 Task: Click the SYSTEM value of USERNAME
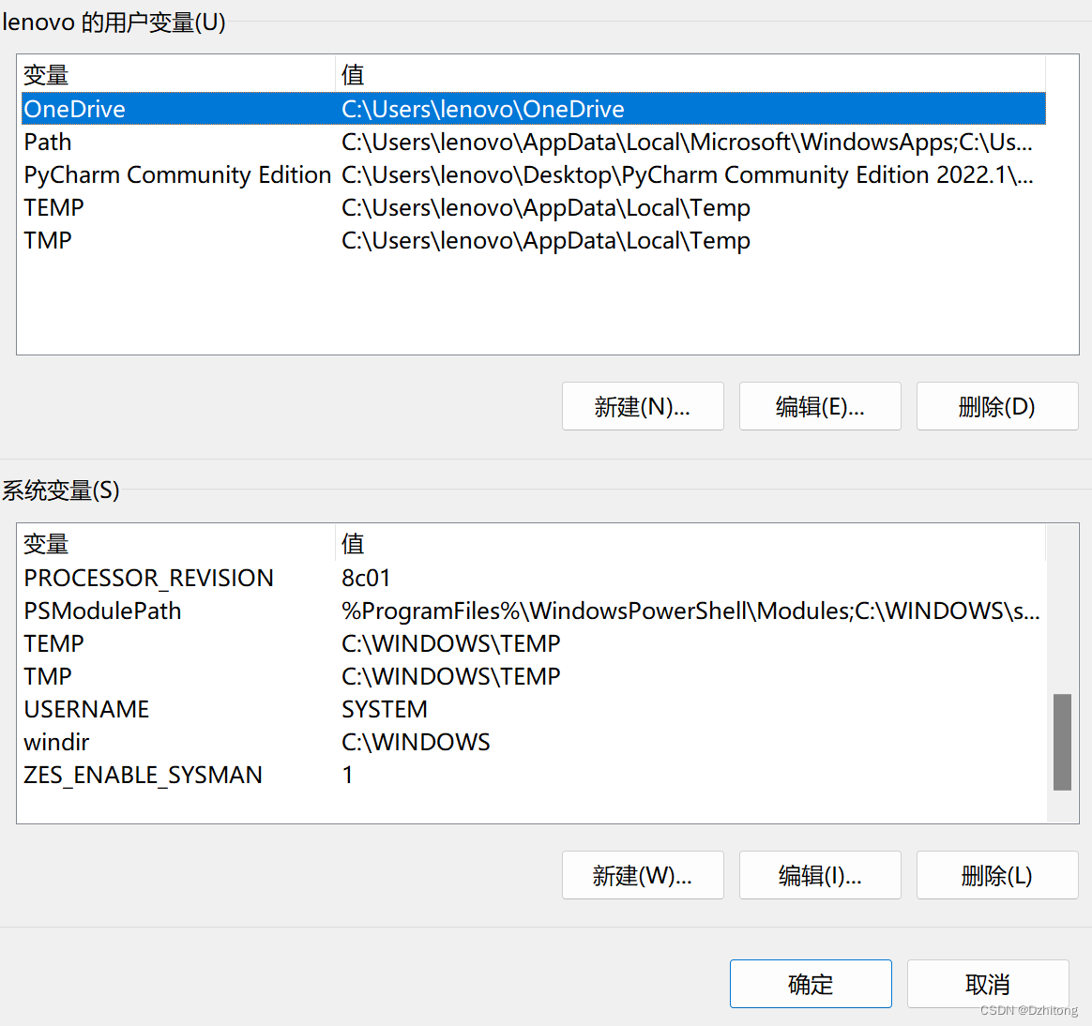tap(385, 709)
